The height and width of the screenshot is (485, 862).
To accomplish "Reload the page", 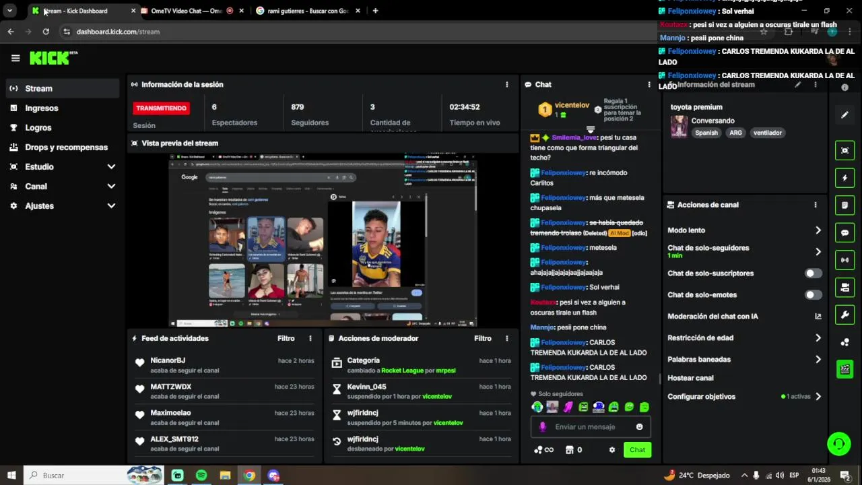I will click(46, 32).
